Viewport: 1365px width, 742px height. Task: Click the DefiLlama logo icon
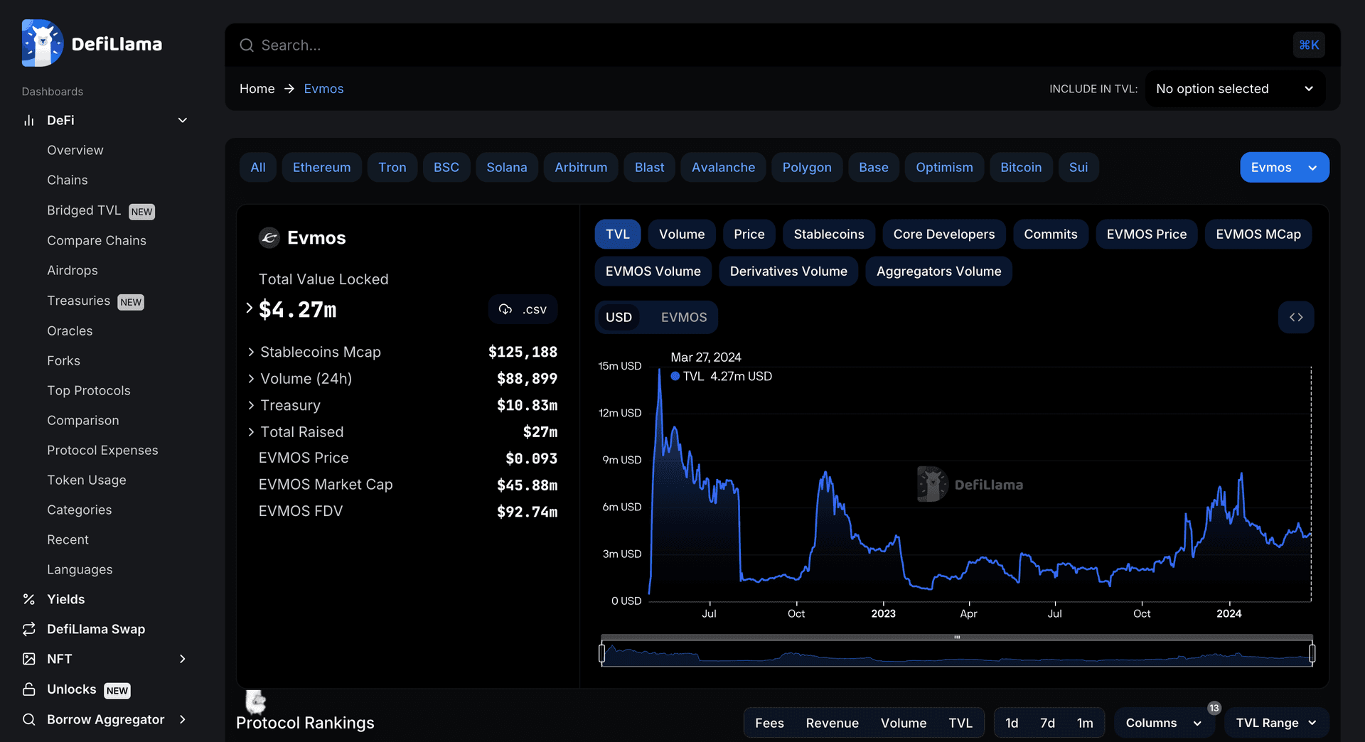point(43,43)
